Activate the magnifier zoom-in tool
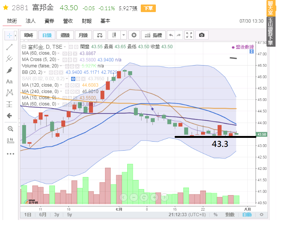 (x=10, y=129)
